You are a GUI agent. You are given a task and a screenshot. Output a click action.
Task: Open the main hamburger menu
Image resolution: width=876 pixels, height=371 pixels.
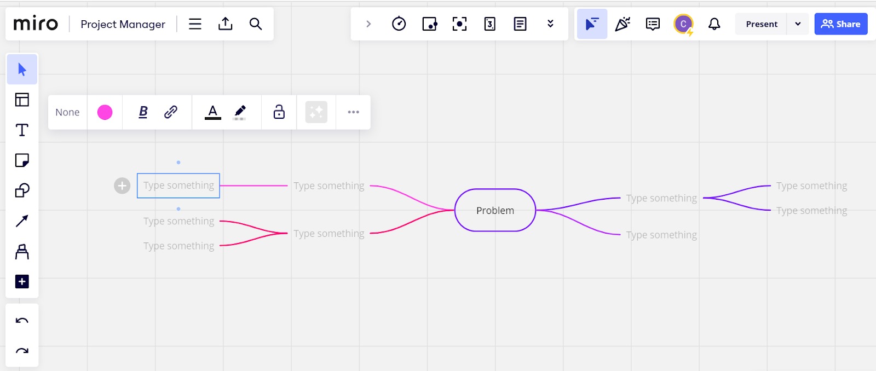pyautogui.click(x=195, y=24)
